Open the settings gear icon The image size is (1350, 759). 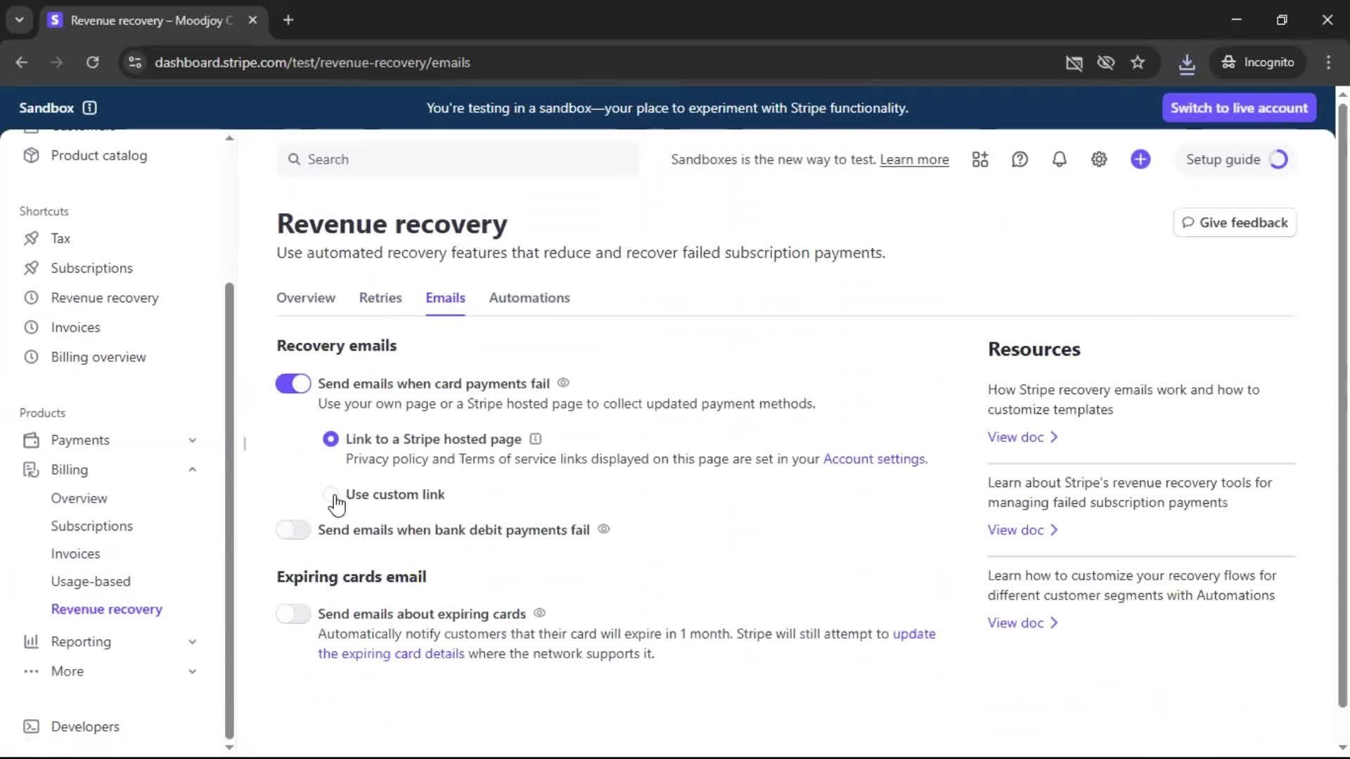tap(1099, 160)
